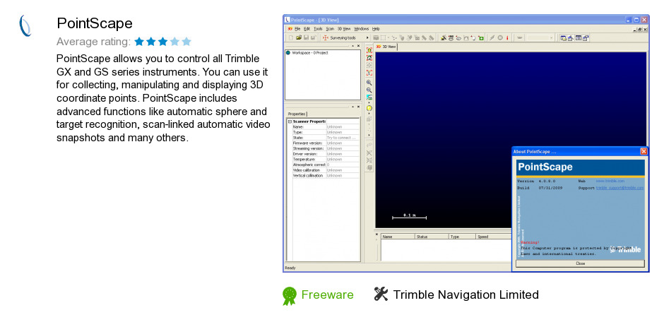Select the Properties tab in the left panel
Screen dimensions: 664x327
tap(297, 114)
